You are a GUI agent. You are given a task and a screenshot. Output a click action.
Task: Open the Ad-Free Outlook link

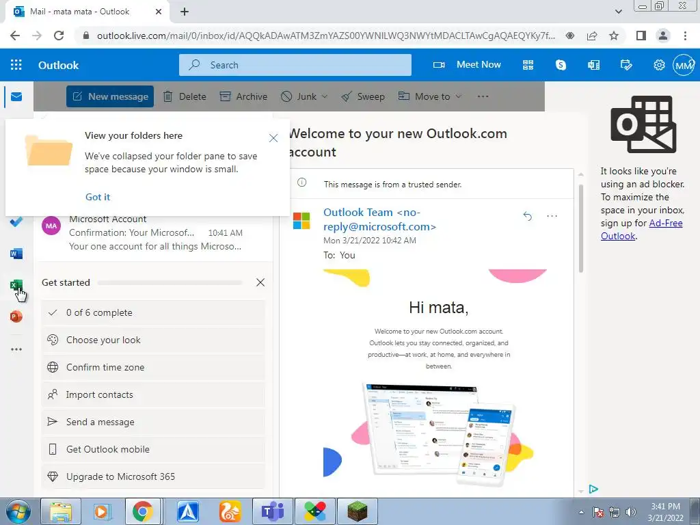tap(641, 230)
